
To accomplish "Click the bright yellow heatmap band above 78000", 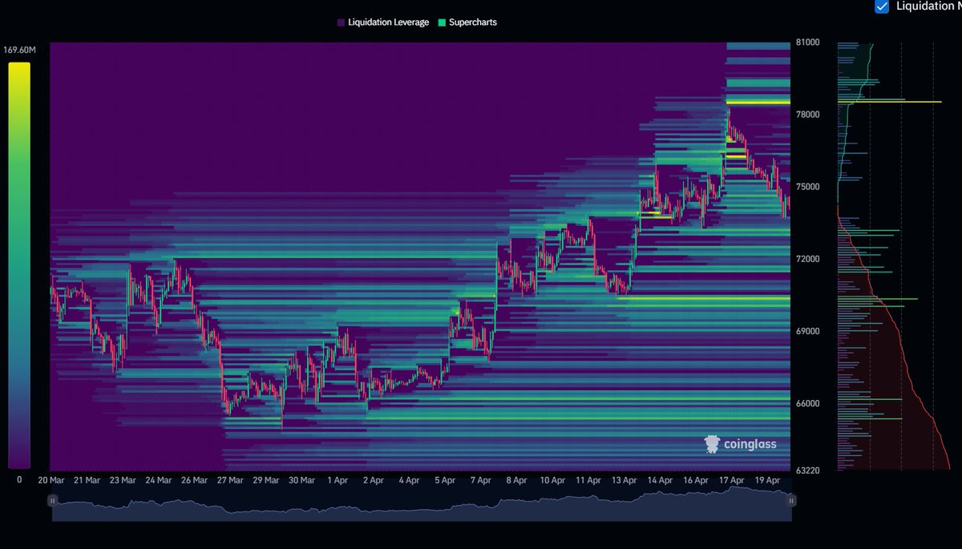I will [x=758, y=102].
